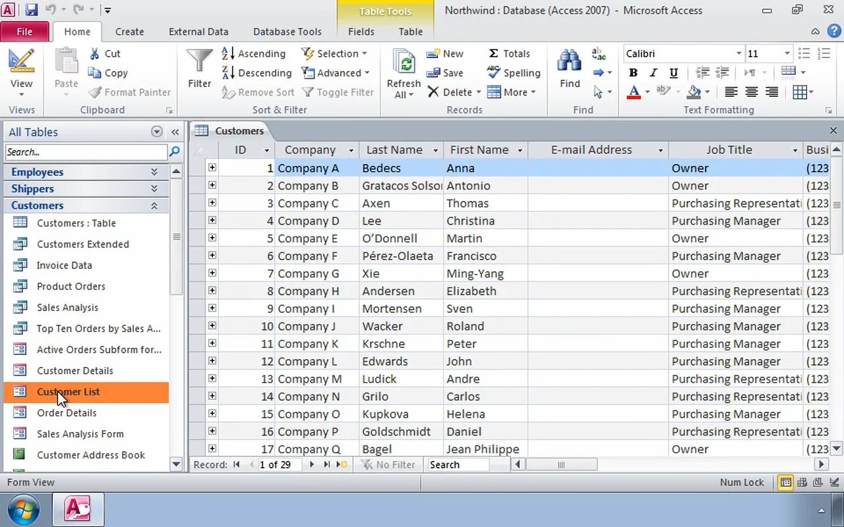Open Customers Extended query
The width and height of the screenshot is (844, 527).
(x=83, y=244)
